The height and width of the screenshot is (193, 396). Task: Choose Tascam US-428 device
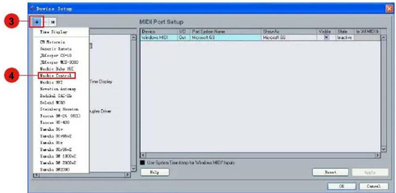pos(55,122)
